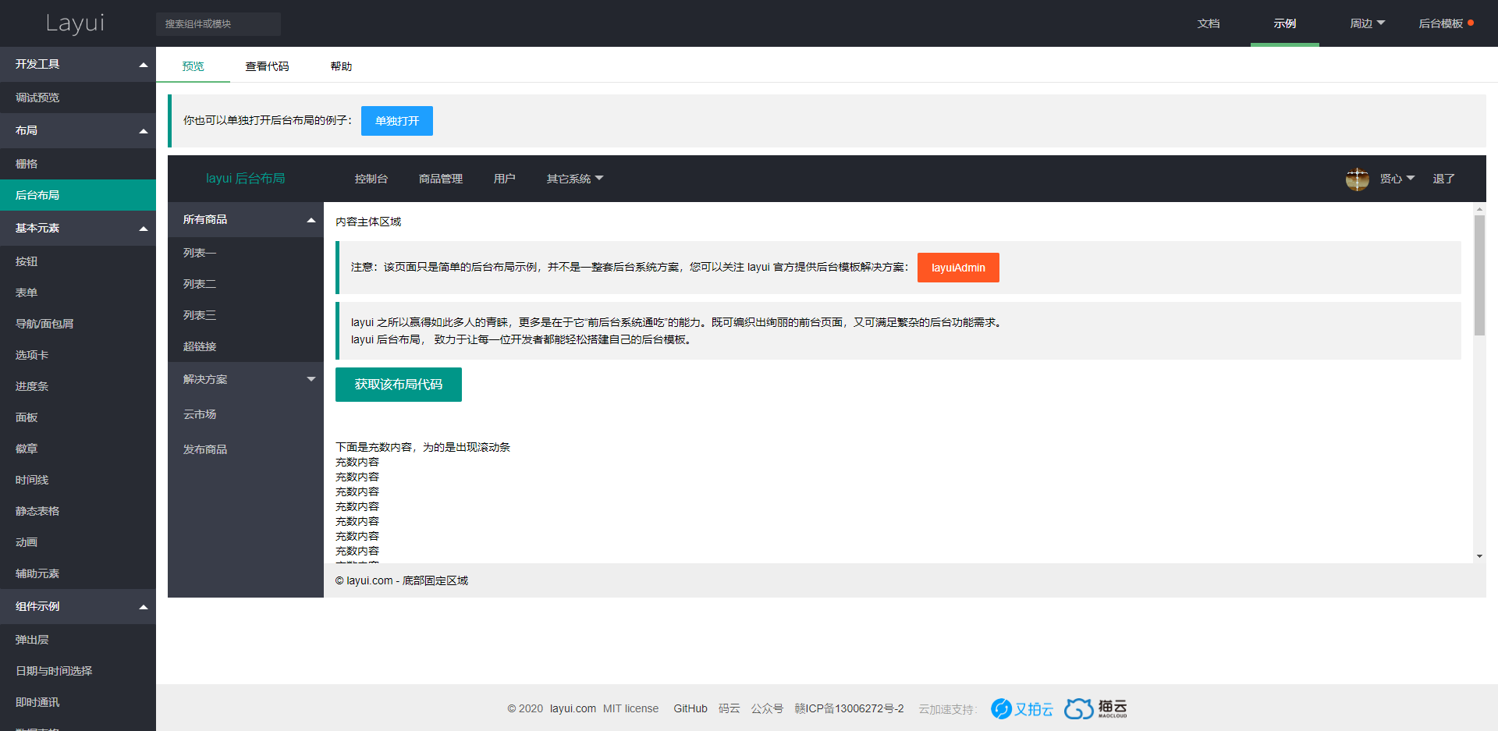Open the GitHub link in the footer
This screenshot has width=1498, height=731.
pyautogui.click(x=690, y=708)
